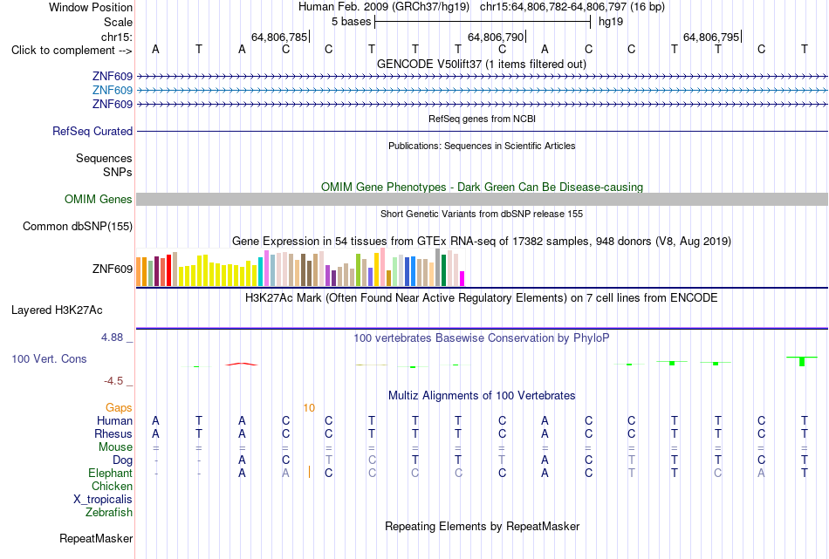Viewport: 829px width, 559px height.
Task: Click the 'H3K27Ac Mark' ENCODE track title
Action: click(x=482, y=298)
